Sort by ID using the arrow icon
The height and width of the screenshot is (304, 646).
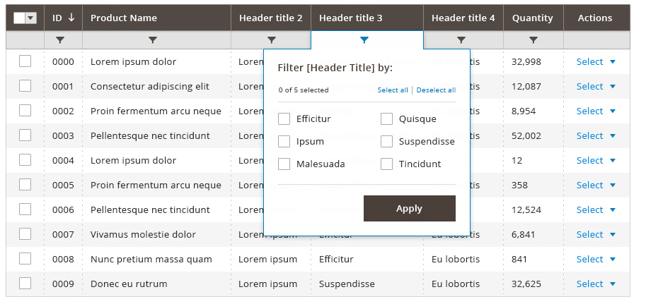(x=71, y=18)
